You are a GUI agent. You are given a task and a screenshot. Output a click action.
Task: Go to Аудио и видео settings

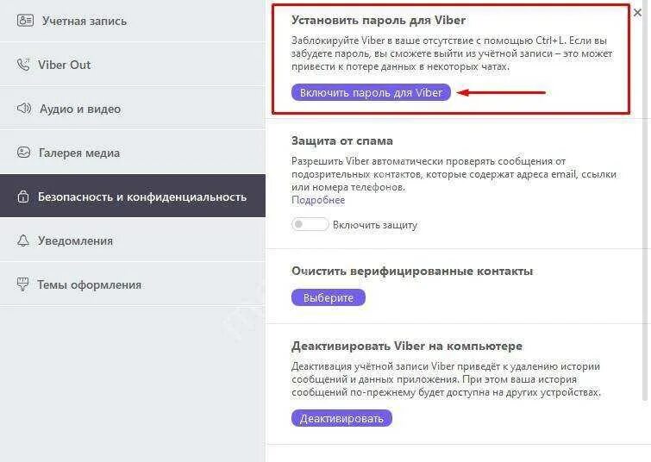133,109
